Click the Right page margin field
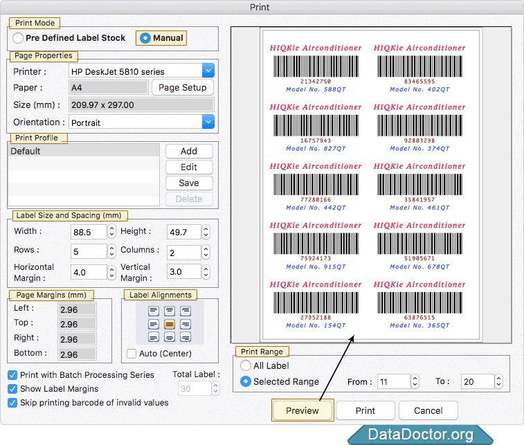This screenshot has width=524, height=445. [78, 338]
